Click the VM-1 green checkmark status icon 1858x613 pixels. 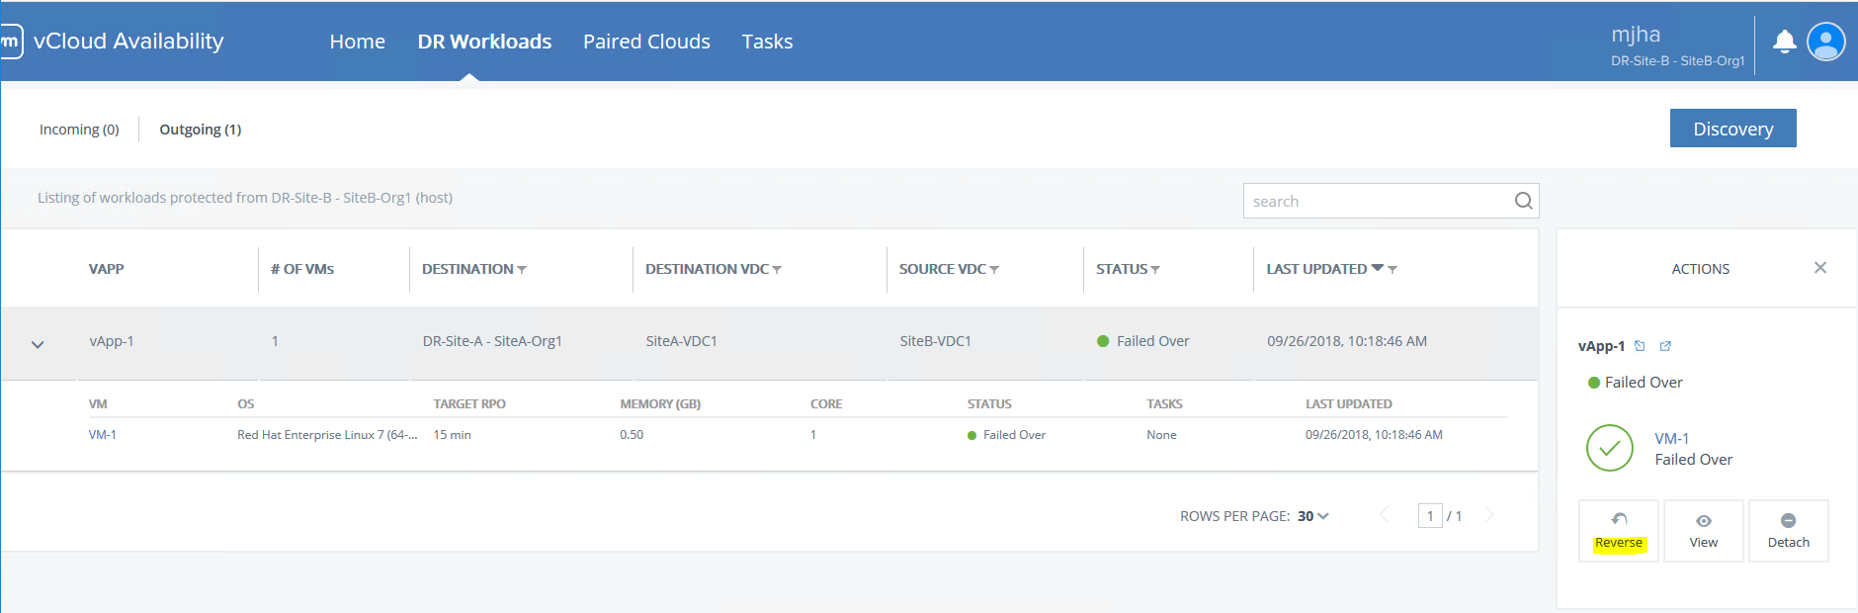pos(1610,448)
